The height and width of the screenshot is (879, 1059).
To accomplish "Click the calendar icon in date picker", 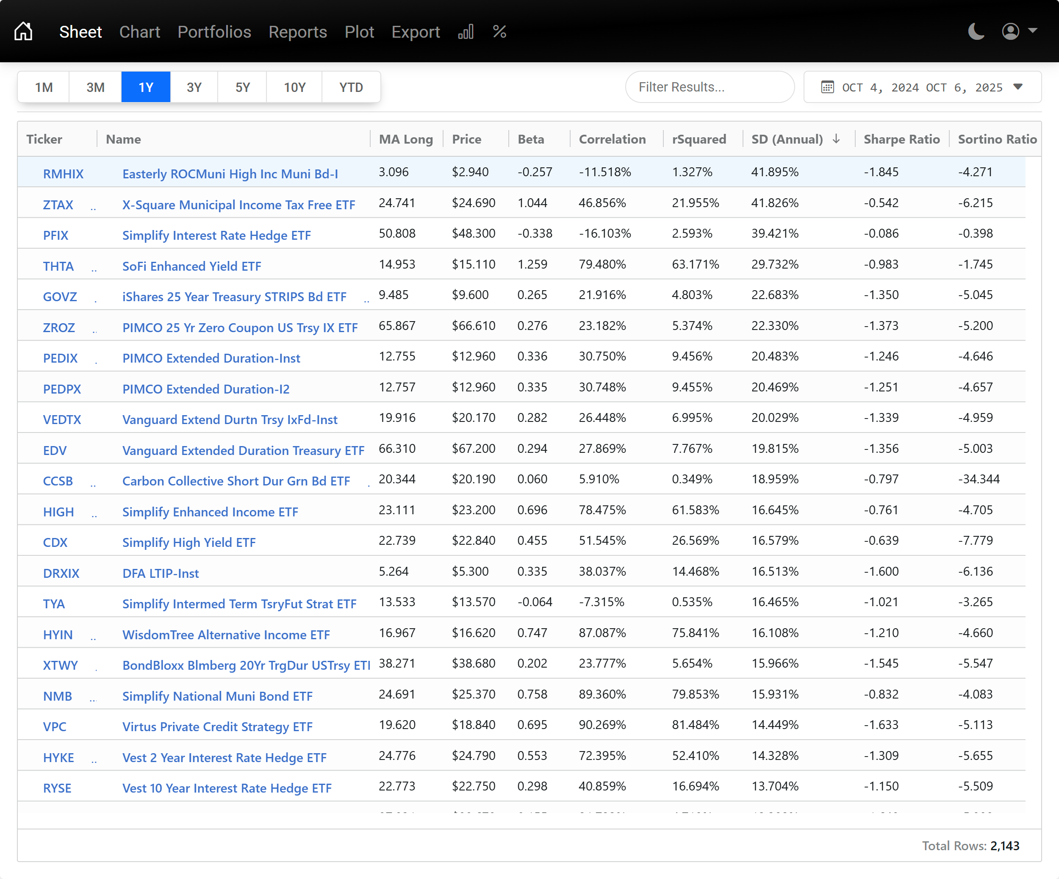I will [827, 87].
